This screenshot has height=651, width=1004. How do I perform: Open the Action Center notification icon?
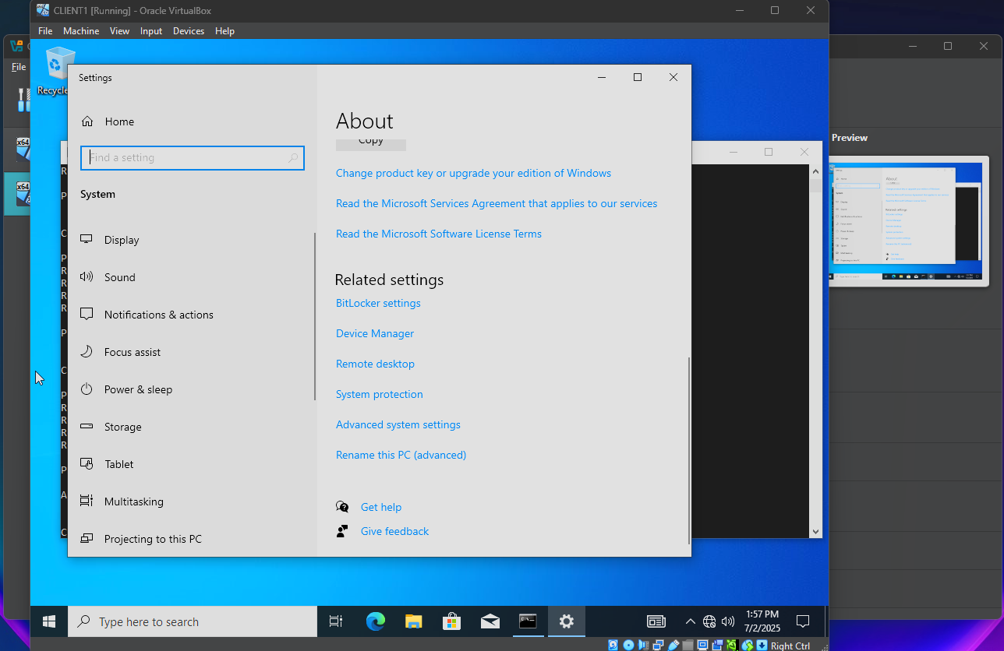coord(803,621)
